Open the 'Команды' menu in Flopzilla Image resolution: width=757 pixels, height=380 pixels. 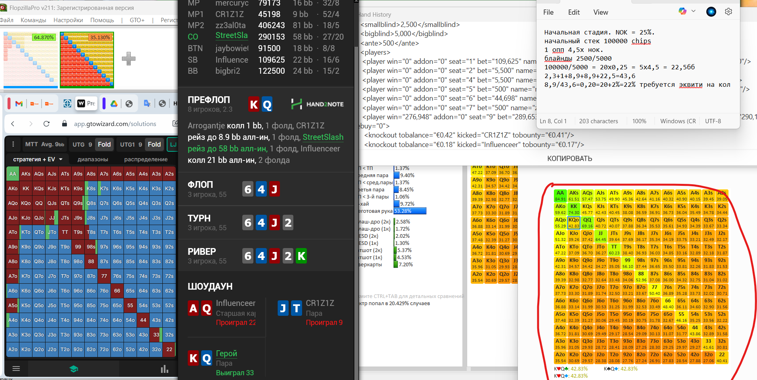[33, 20]
